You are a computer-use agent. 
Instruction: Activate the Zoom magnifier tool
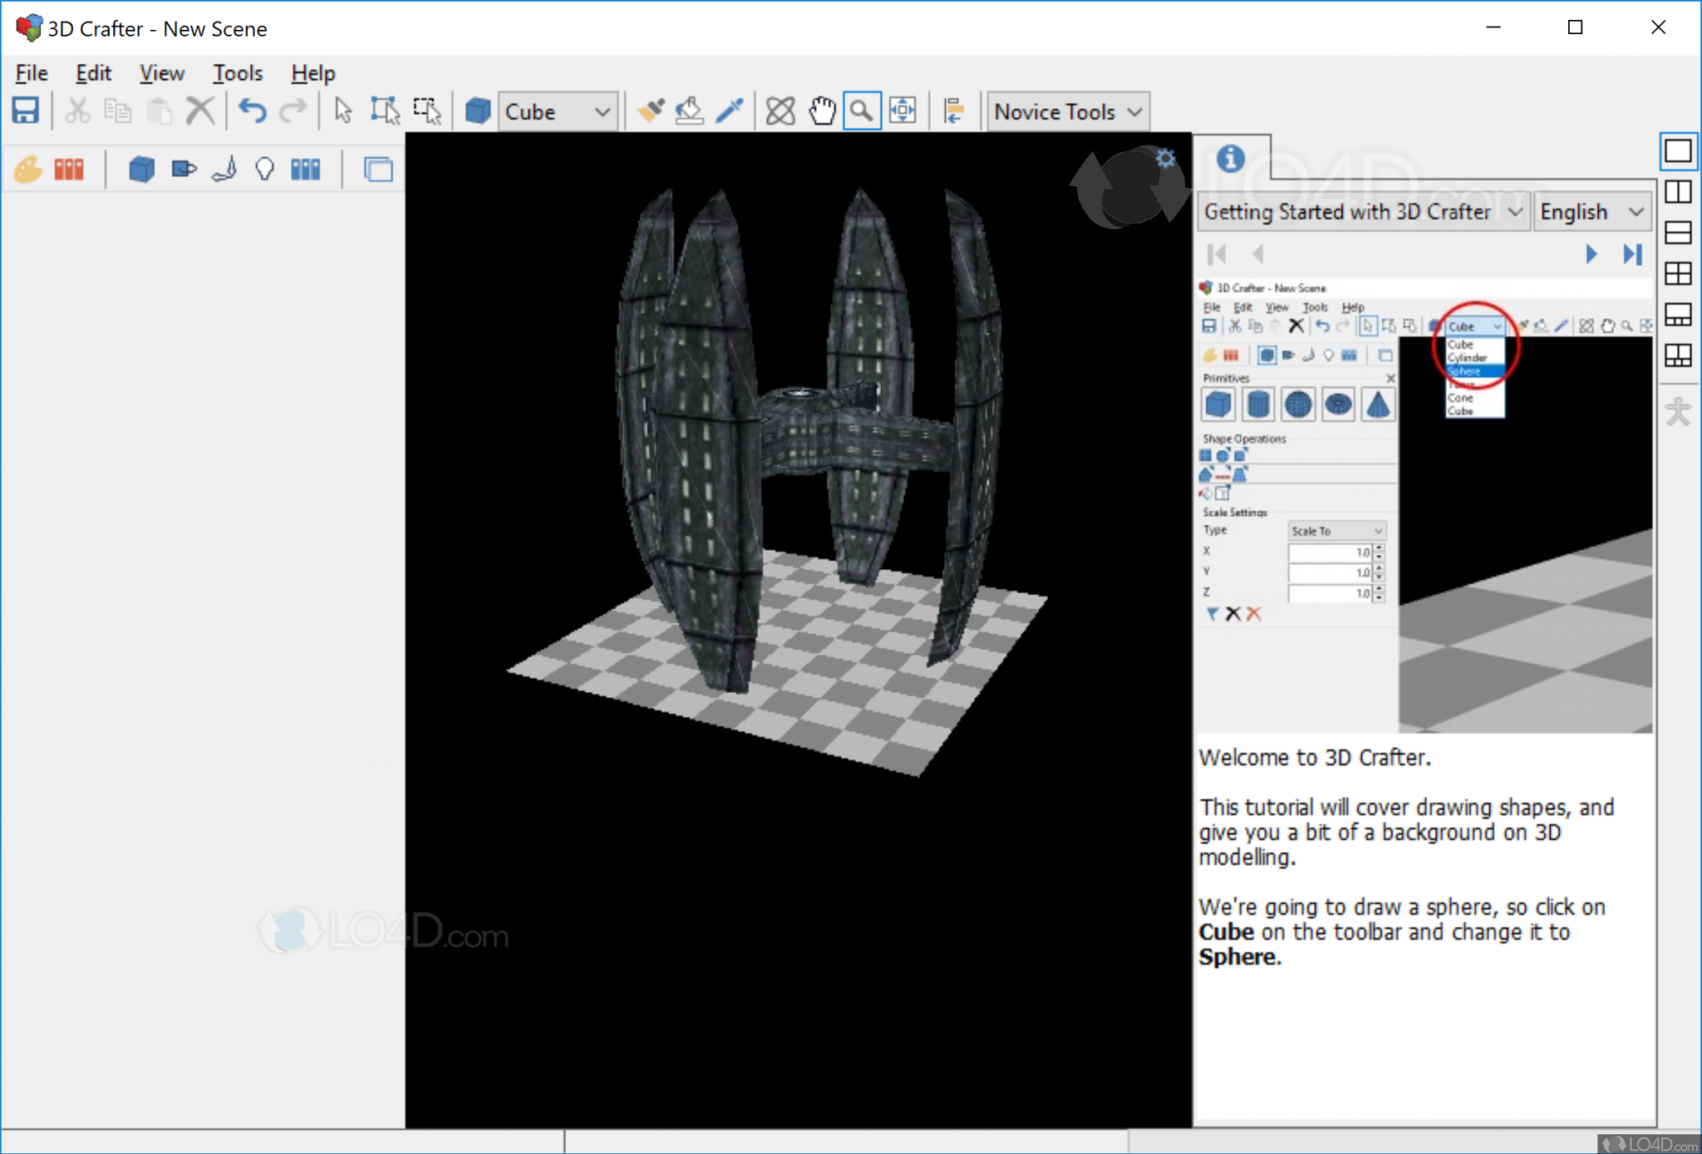coord(861,110)
